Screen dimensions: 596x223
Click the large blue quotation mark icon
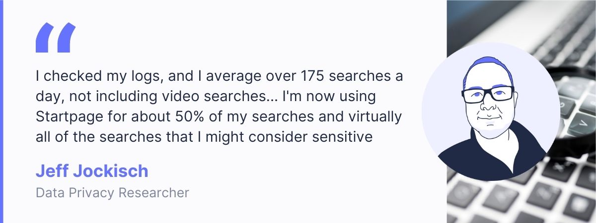pyautogui.click(x=56, y=38)
